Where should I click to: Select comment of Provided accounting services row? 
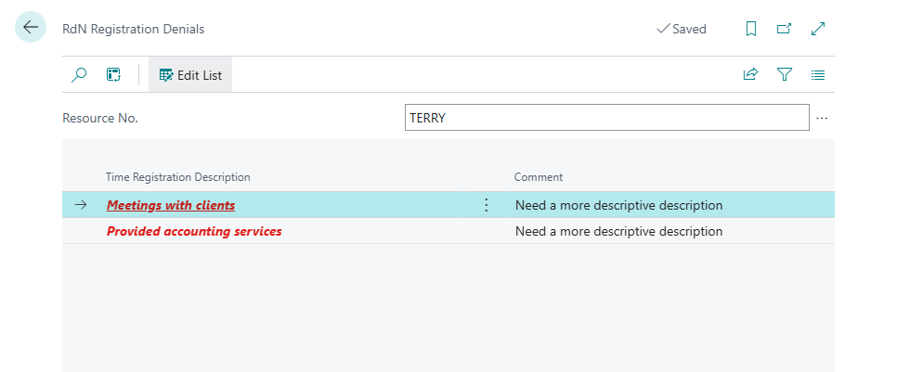click(x=618, y=231)
